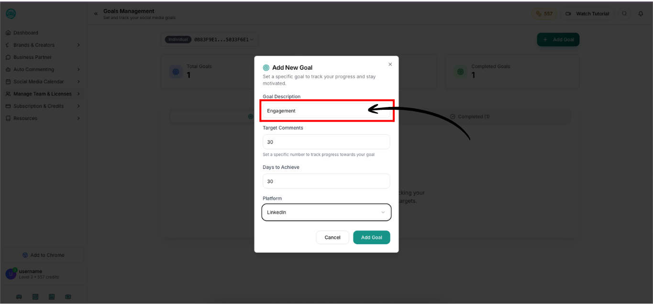Click the teal Add Goal submit button

372,237
